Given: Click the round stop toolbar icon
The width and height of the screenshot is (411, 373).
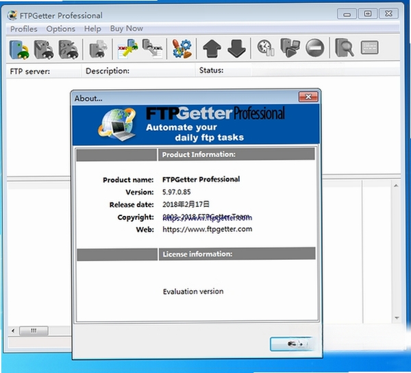Looking at the screenshot, I should (315, 48).
